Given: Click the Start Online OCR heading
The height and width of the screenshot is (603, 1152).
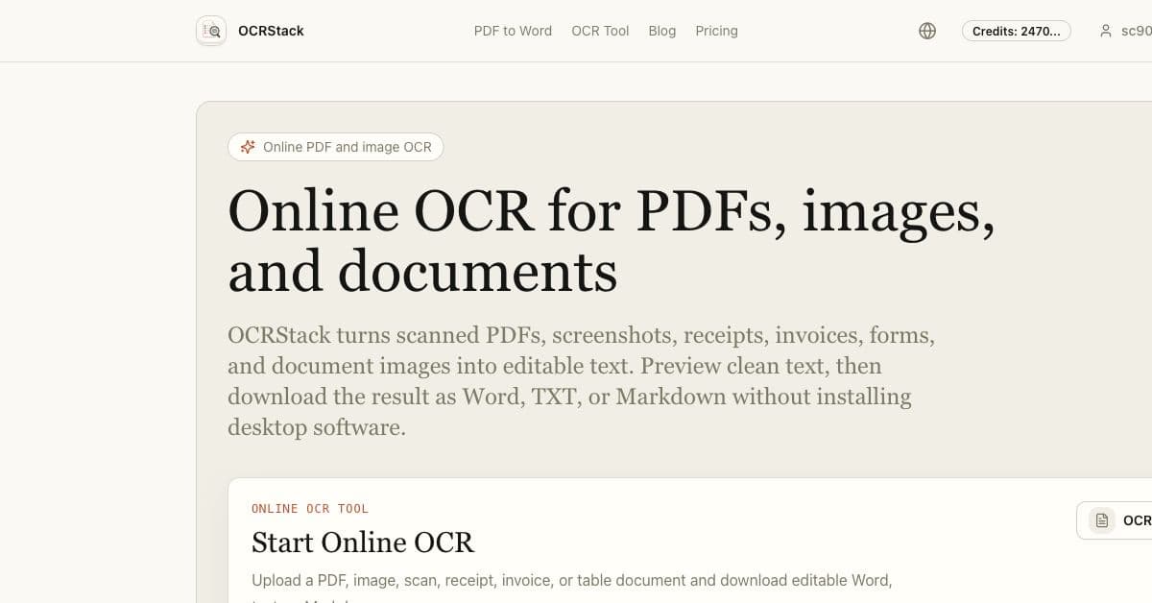Looking at the screenshot, I should pyautogui.click(x=363, y=542).
